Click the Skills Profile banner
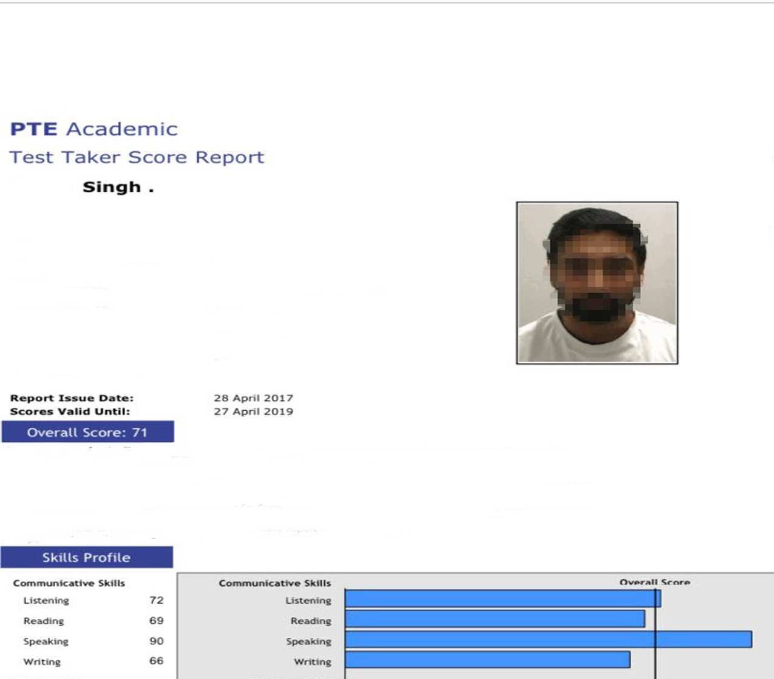Image resolution: width=774 pixels, height=679 pixels. 86,557
